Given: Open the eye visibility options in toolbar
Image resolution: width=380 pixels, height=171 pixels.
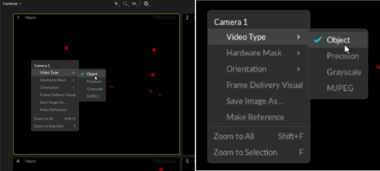Looking at the screenshot, I should [134, 4].
